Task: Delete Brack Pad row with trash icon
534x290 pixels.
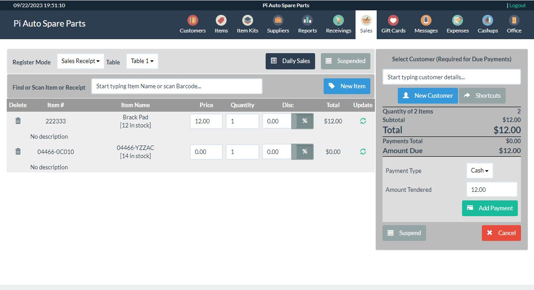Action: [x=18, y=121]
